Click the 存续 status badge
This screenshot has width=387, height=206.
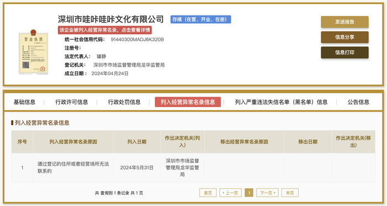click(x=201, y=19)
